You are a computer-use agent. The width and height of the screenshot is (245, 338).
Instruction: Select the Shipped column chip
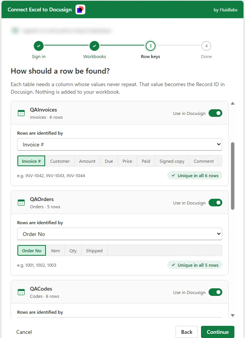click(x=94, y=250)
